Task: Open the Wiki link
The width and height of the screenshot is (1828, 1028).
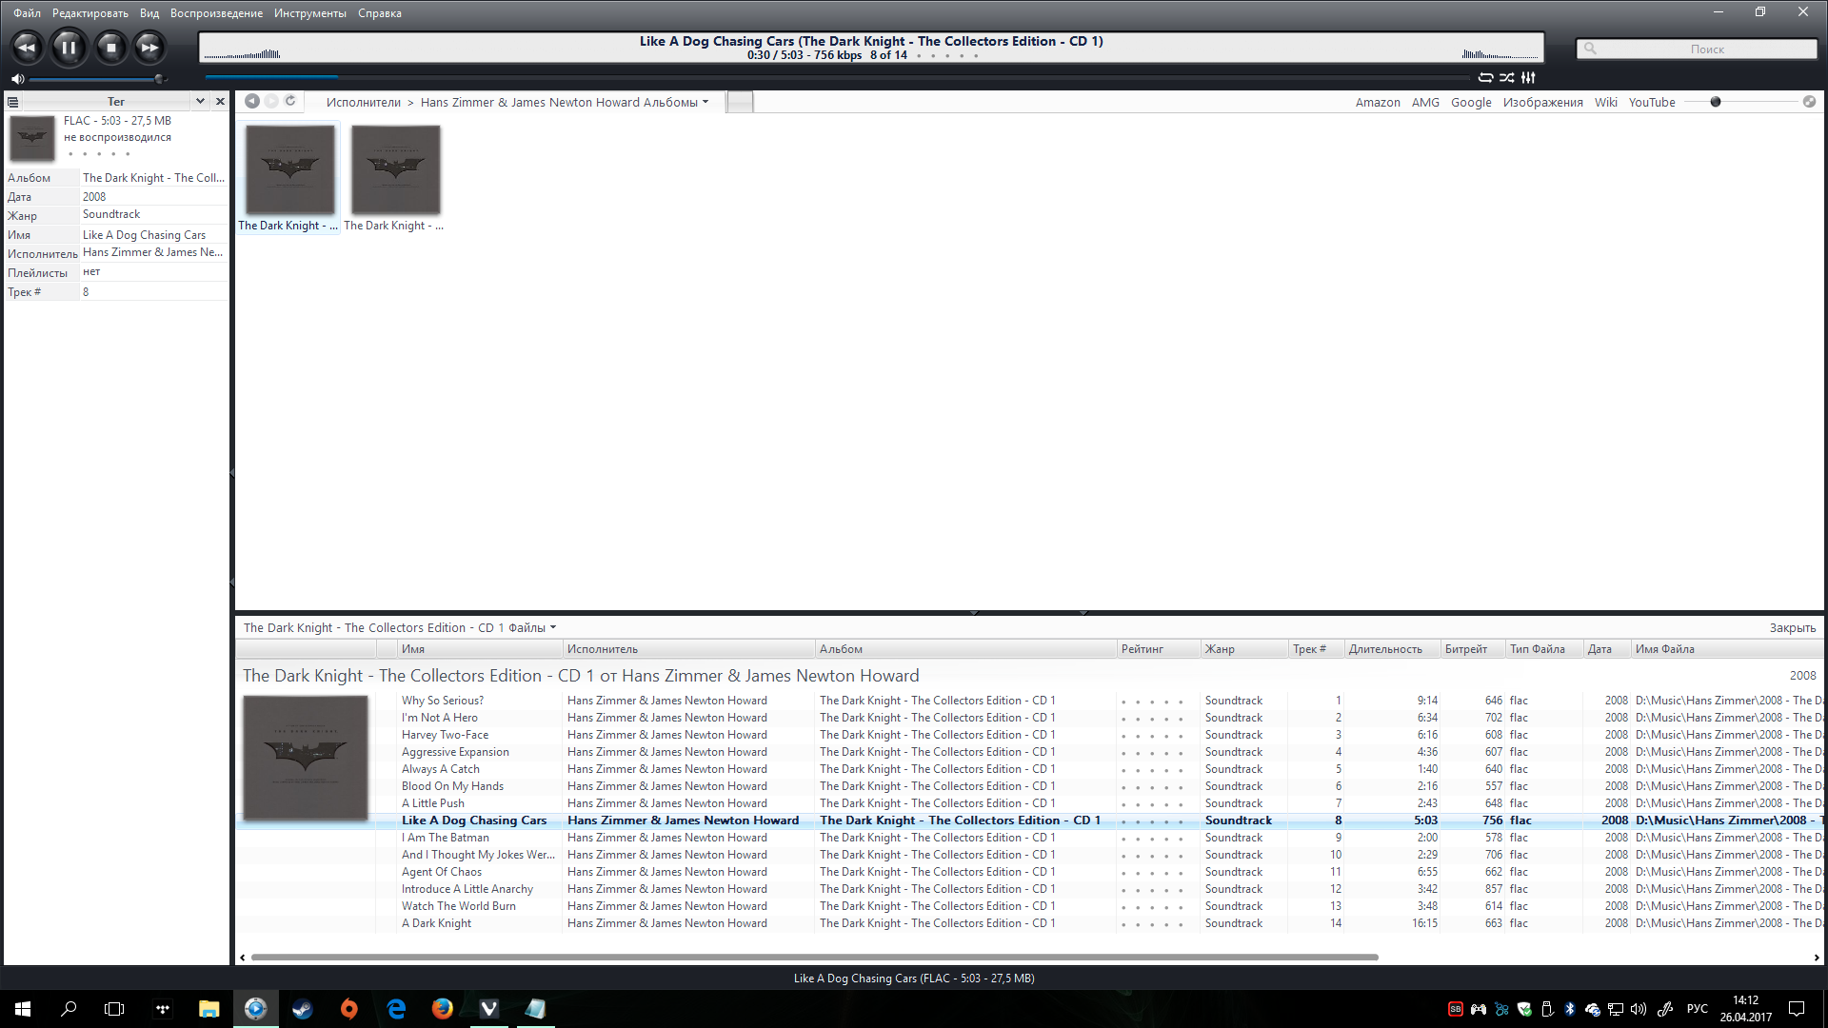Action: coord(1606,102)
